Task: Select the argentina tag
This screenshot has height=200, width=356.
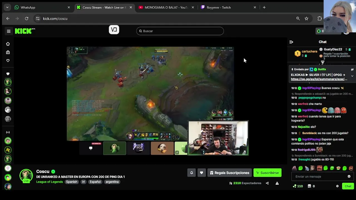Action: point(112,182)
